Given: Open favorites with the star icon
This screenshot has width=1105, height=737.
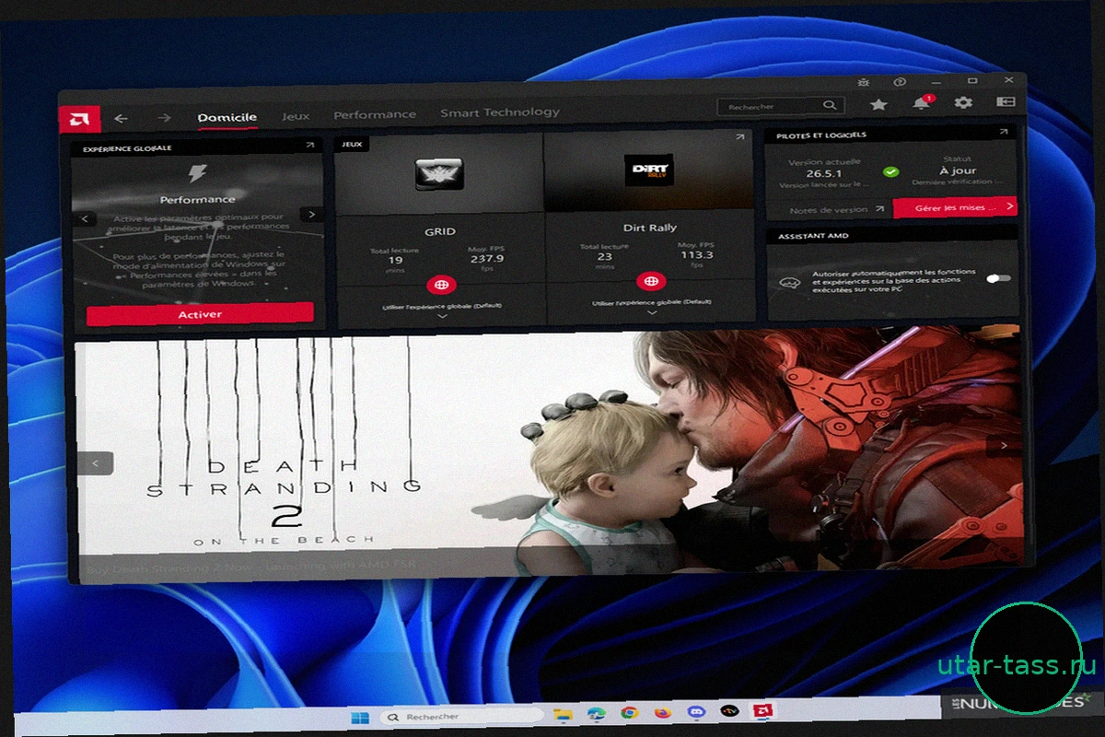Looking at the screenshot, I should 878,104.
